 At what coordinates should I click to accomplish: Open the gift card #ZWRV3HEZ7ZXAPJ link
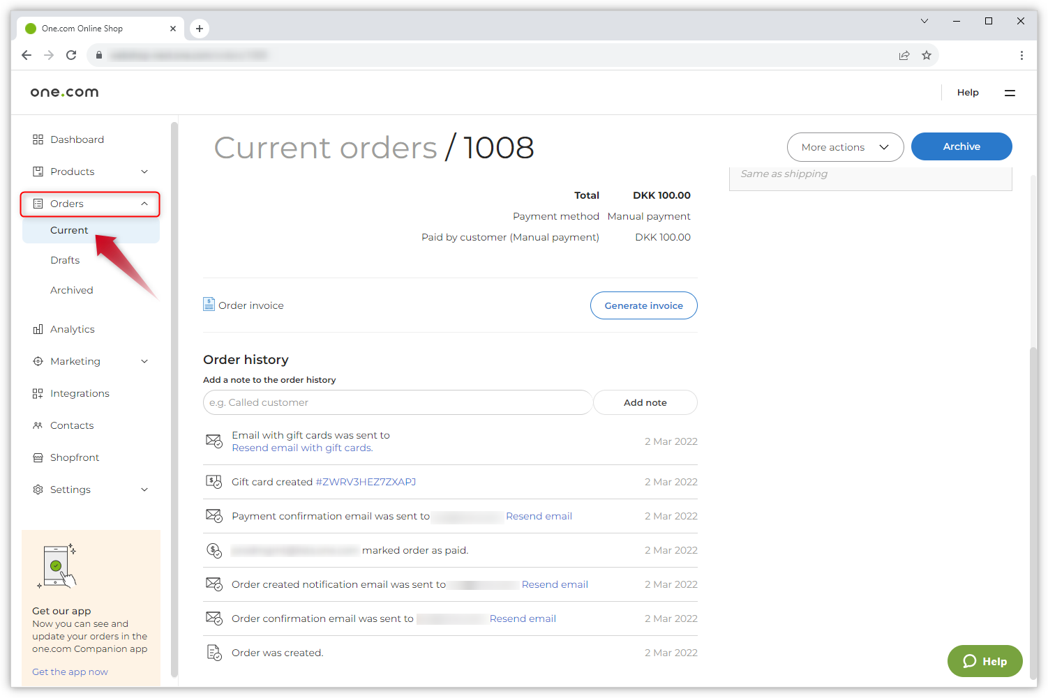pos(366,482)
